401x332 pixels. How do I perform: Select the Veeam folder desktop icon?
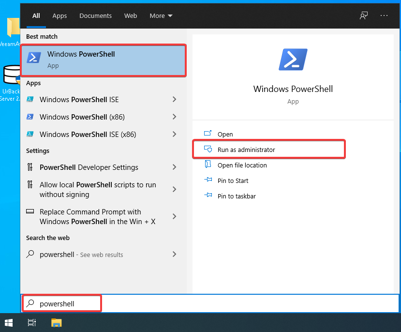[x=11, y=32]
